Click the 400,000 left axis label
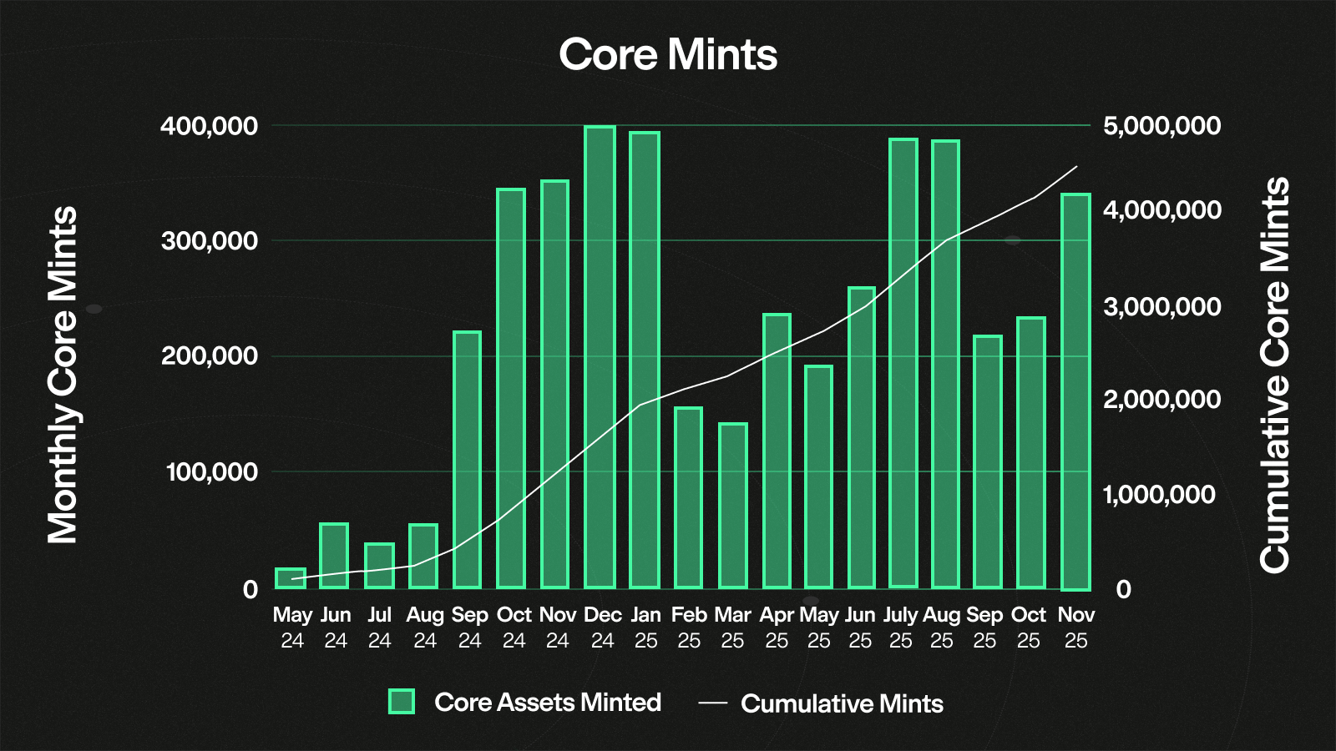The width and height of the screenshot is (1336, 751). click(x=210, y=126)
